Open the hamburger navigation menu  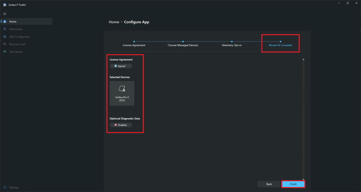[x=5, y=13]
